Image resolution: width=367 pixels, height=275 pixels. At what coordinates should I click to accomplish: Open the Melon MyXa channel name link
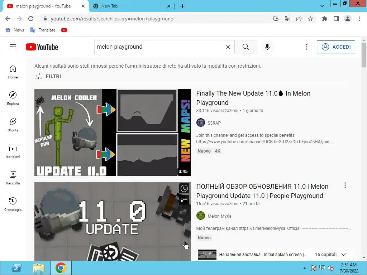pyautogui.click(x=220, y=216)
